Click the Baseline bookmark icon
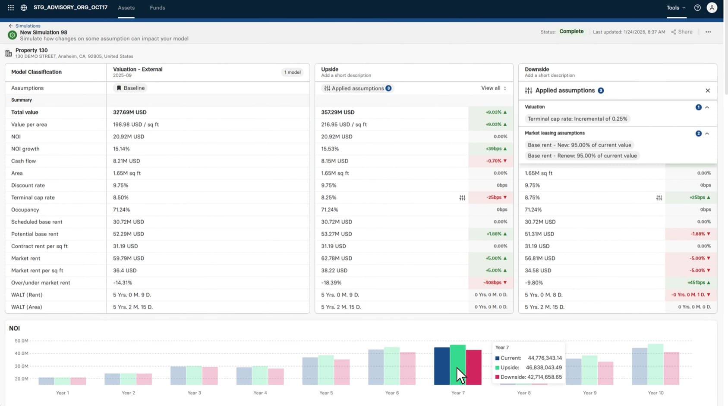 [x=119, y=87]
